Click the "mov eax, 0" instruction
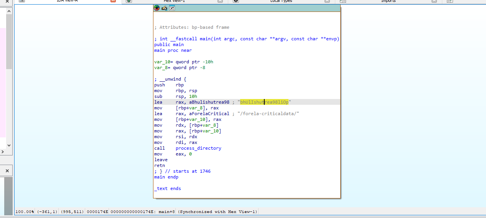 tap(173, 154)
